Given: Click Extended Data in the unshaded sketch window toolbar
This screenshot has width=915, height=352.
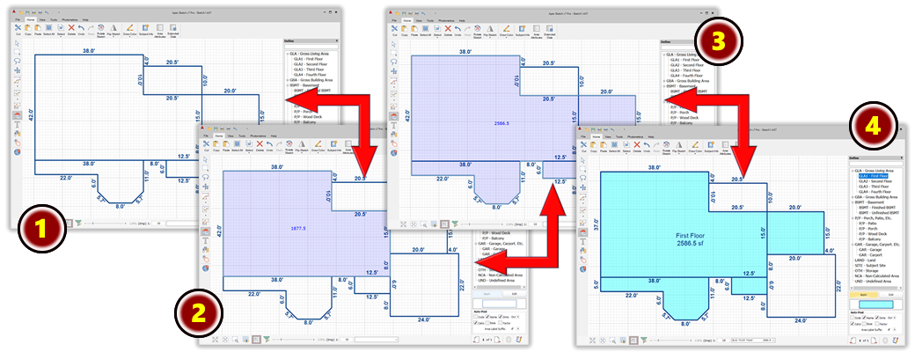Looking at the screenshot, I should coord(172,32).
